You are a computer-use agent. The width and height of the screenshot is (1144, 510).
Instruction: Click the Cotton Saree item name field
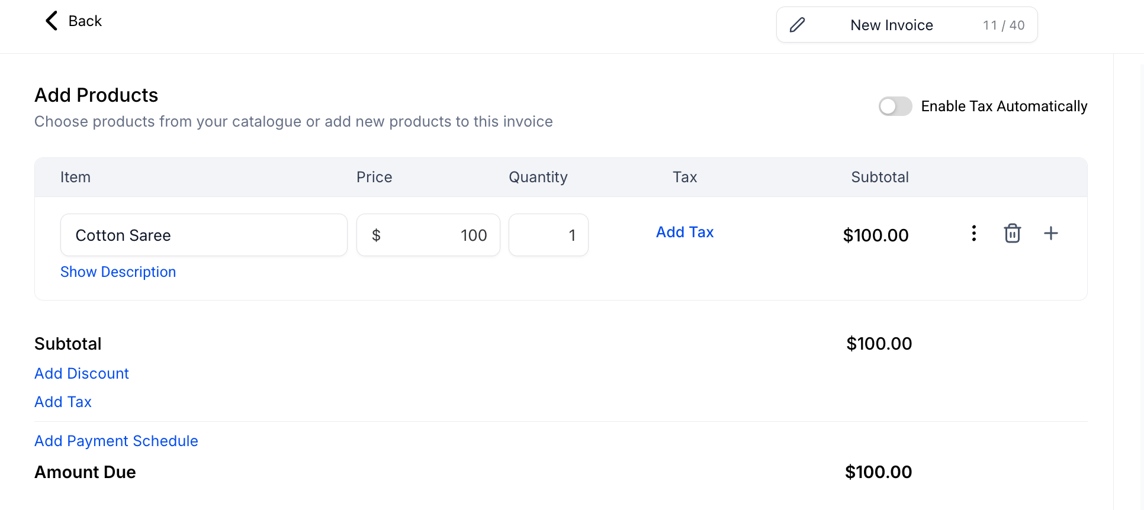204,235
